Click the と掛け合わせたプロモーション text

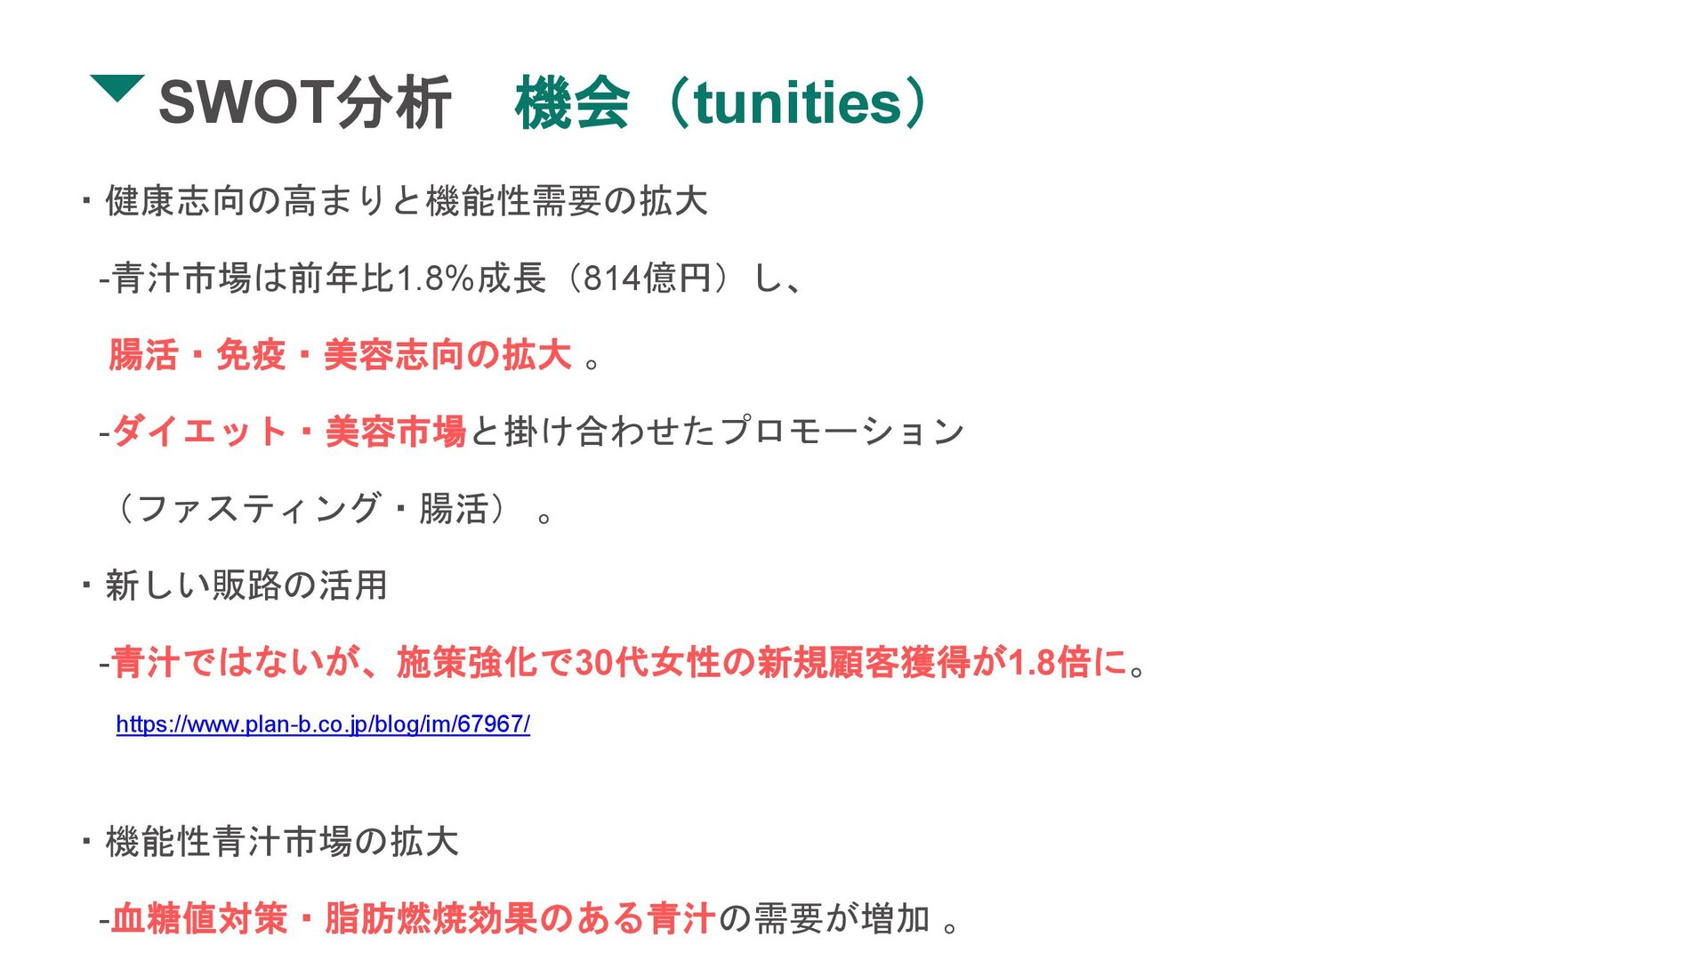click(717, 432)
